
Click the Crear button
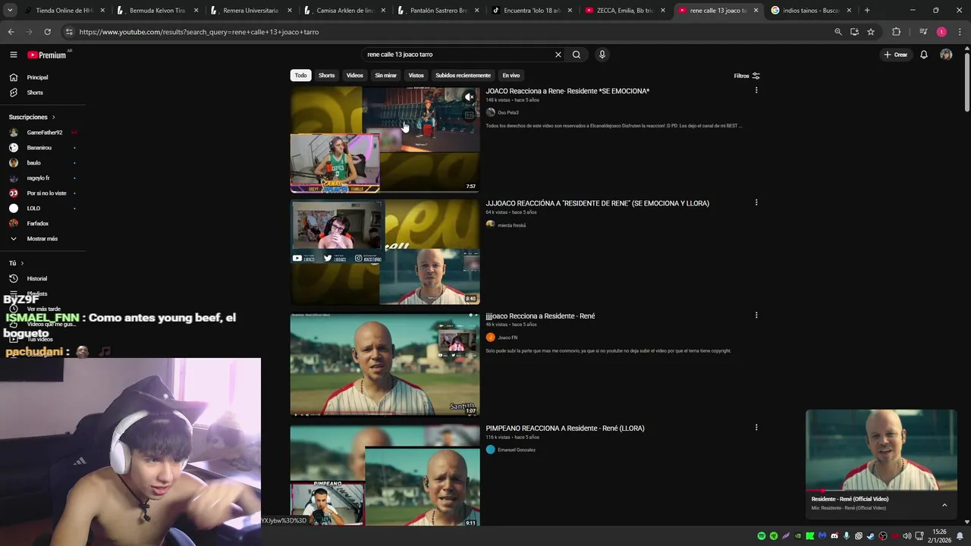(x=896, y=55)
